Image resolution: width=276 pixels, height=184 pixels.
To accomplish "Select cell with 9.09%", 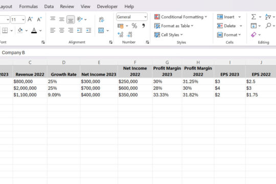I will coord(63,95).
